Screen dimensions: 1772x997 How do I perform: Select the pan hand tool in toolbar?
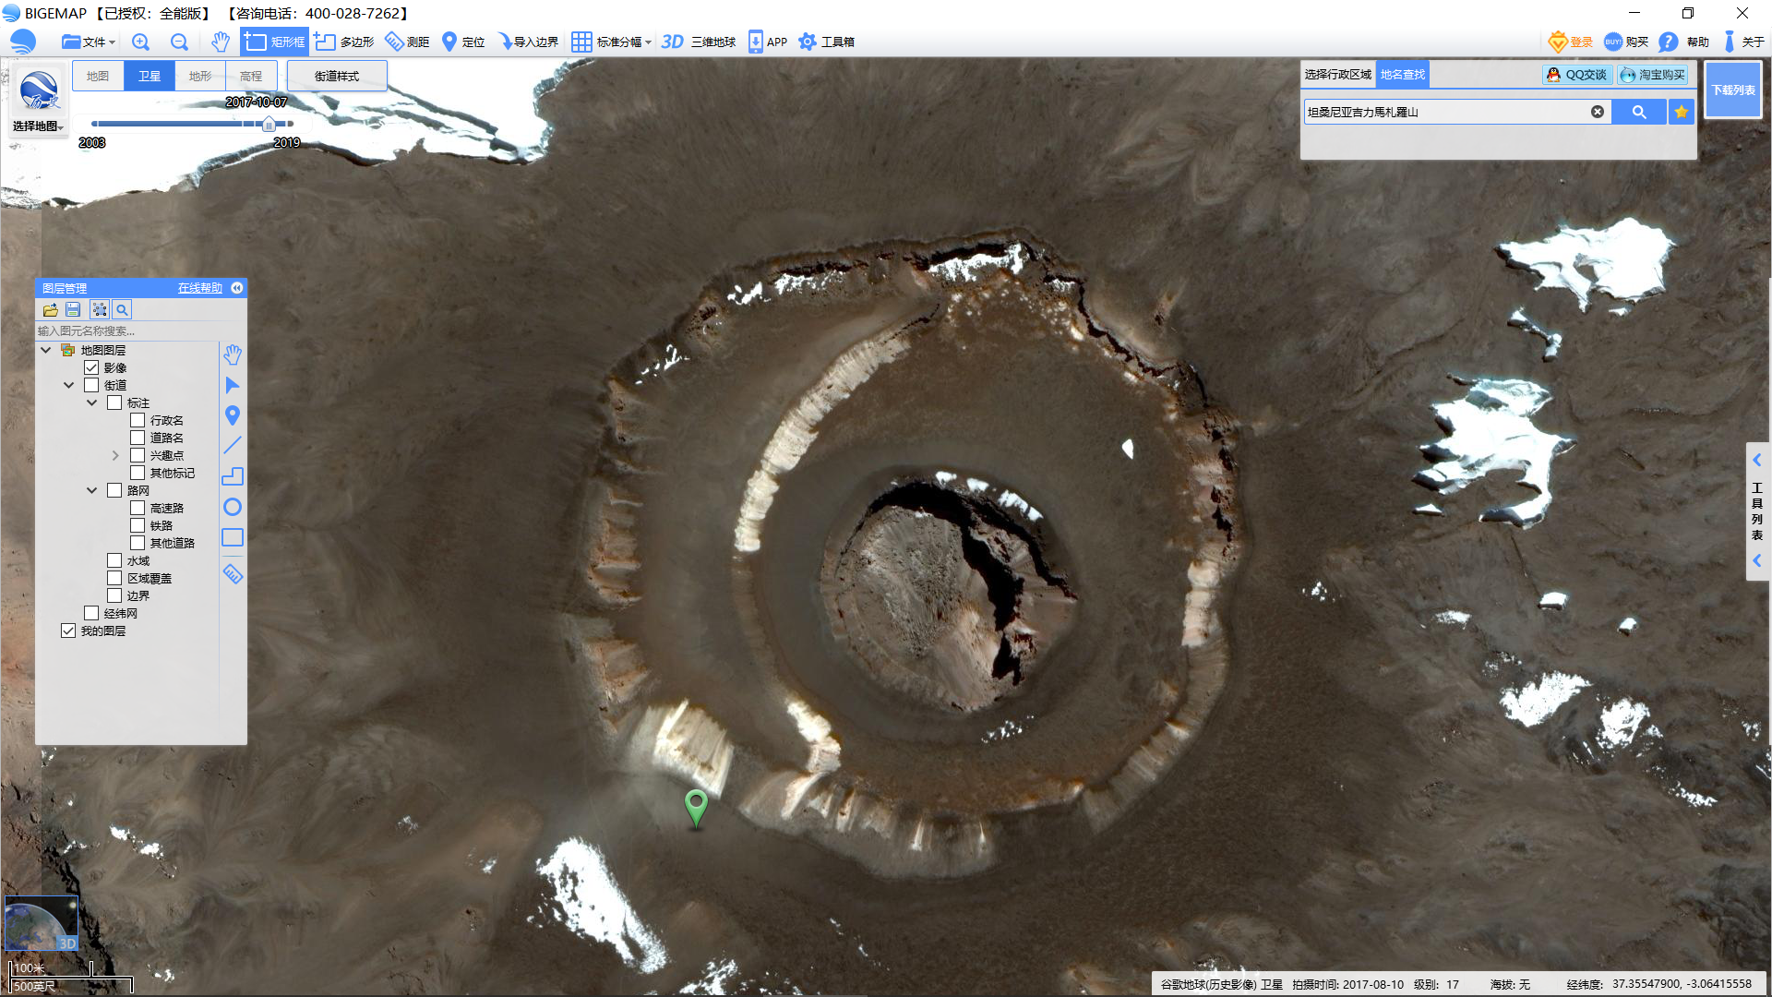tap(220, 42)
